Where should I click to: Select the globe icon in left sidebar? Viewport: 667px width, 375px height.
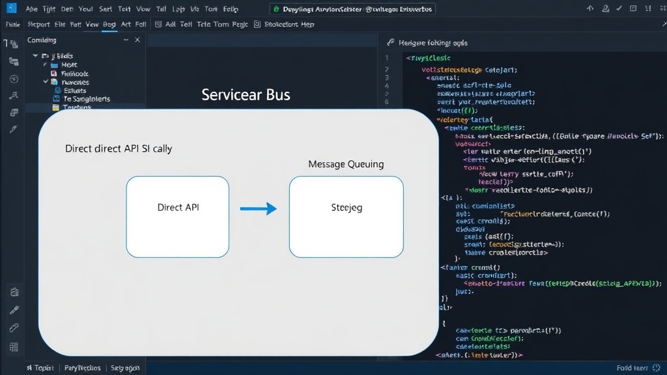[14, 79]
